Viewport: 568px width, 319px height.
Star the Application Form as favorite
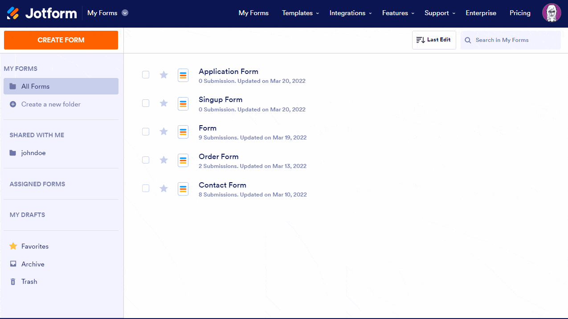pyautogui.click(x=163, y=75)
